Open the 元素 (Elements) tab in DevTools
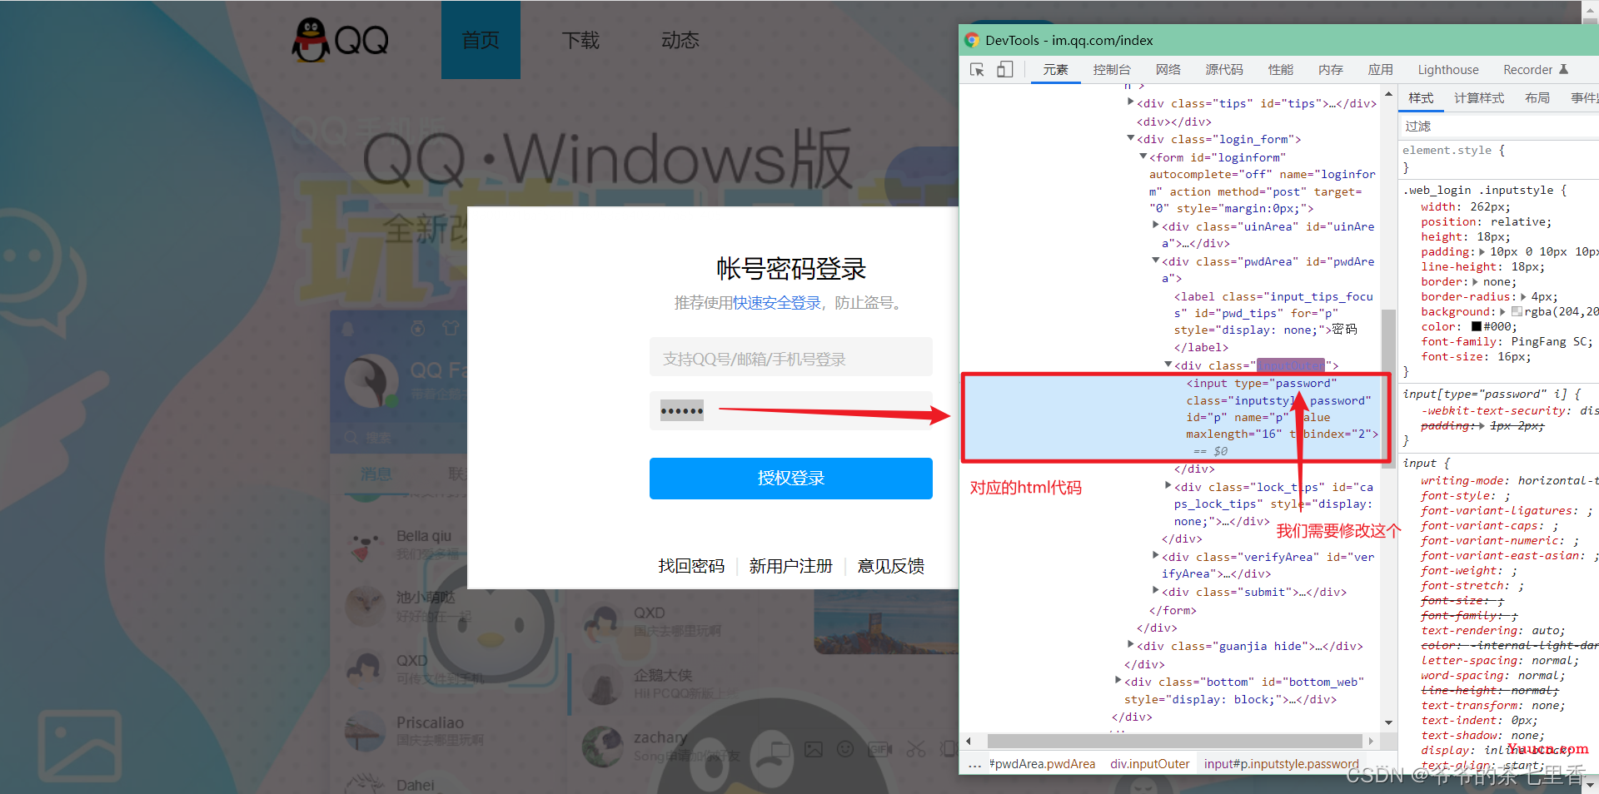1599x794 pixels. [1055, 70]
